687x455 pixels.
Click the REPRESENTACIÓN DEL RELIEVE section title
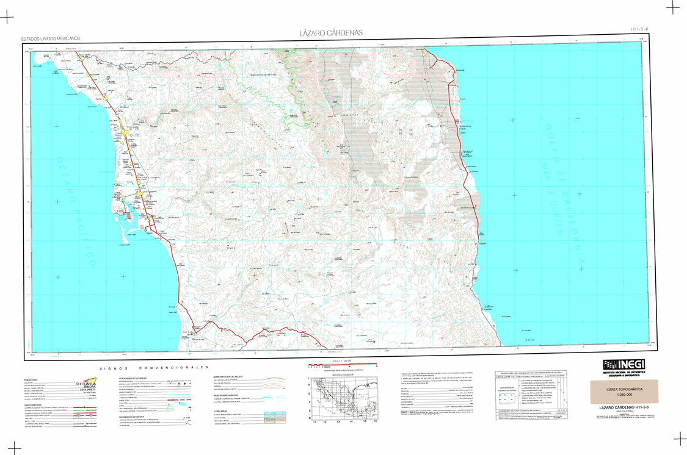[228, 377]
